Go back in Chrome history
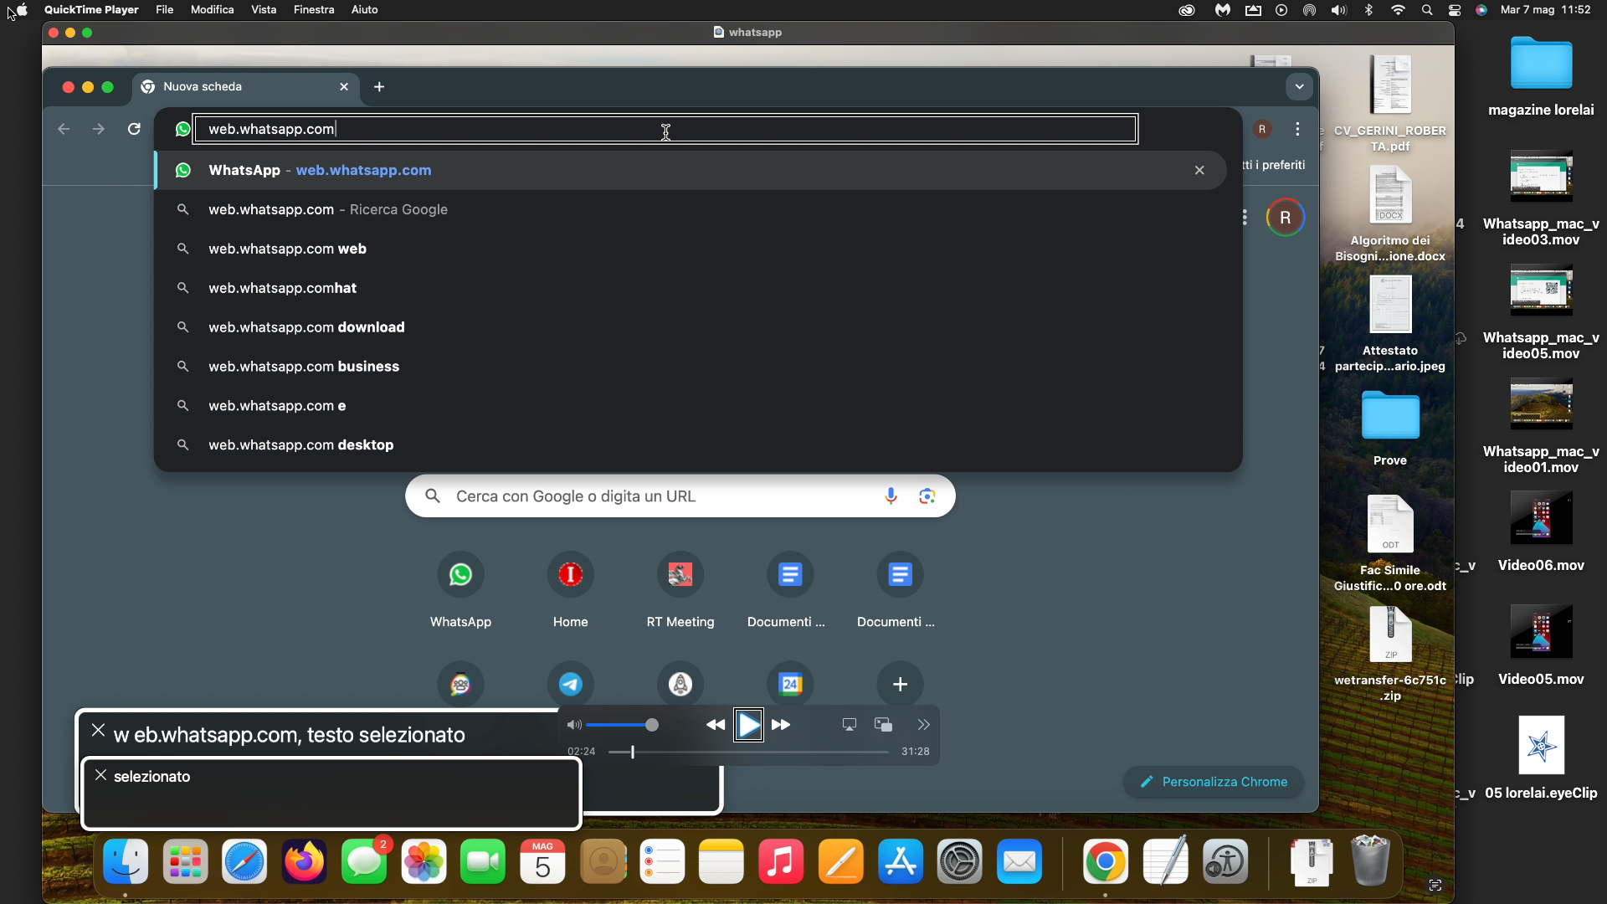 [64, 129]
